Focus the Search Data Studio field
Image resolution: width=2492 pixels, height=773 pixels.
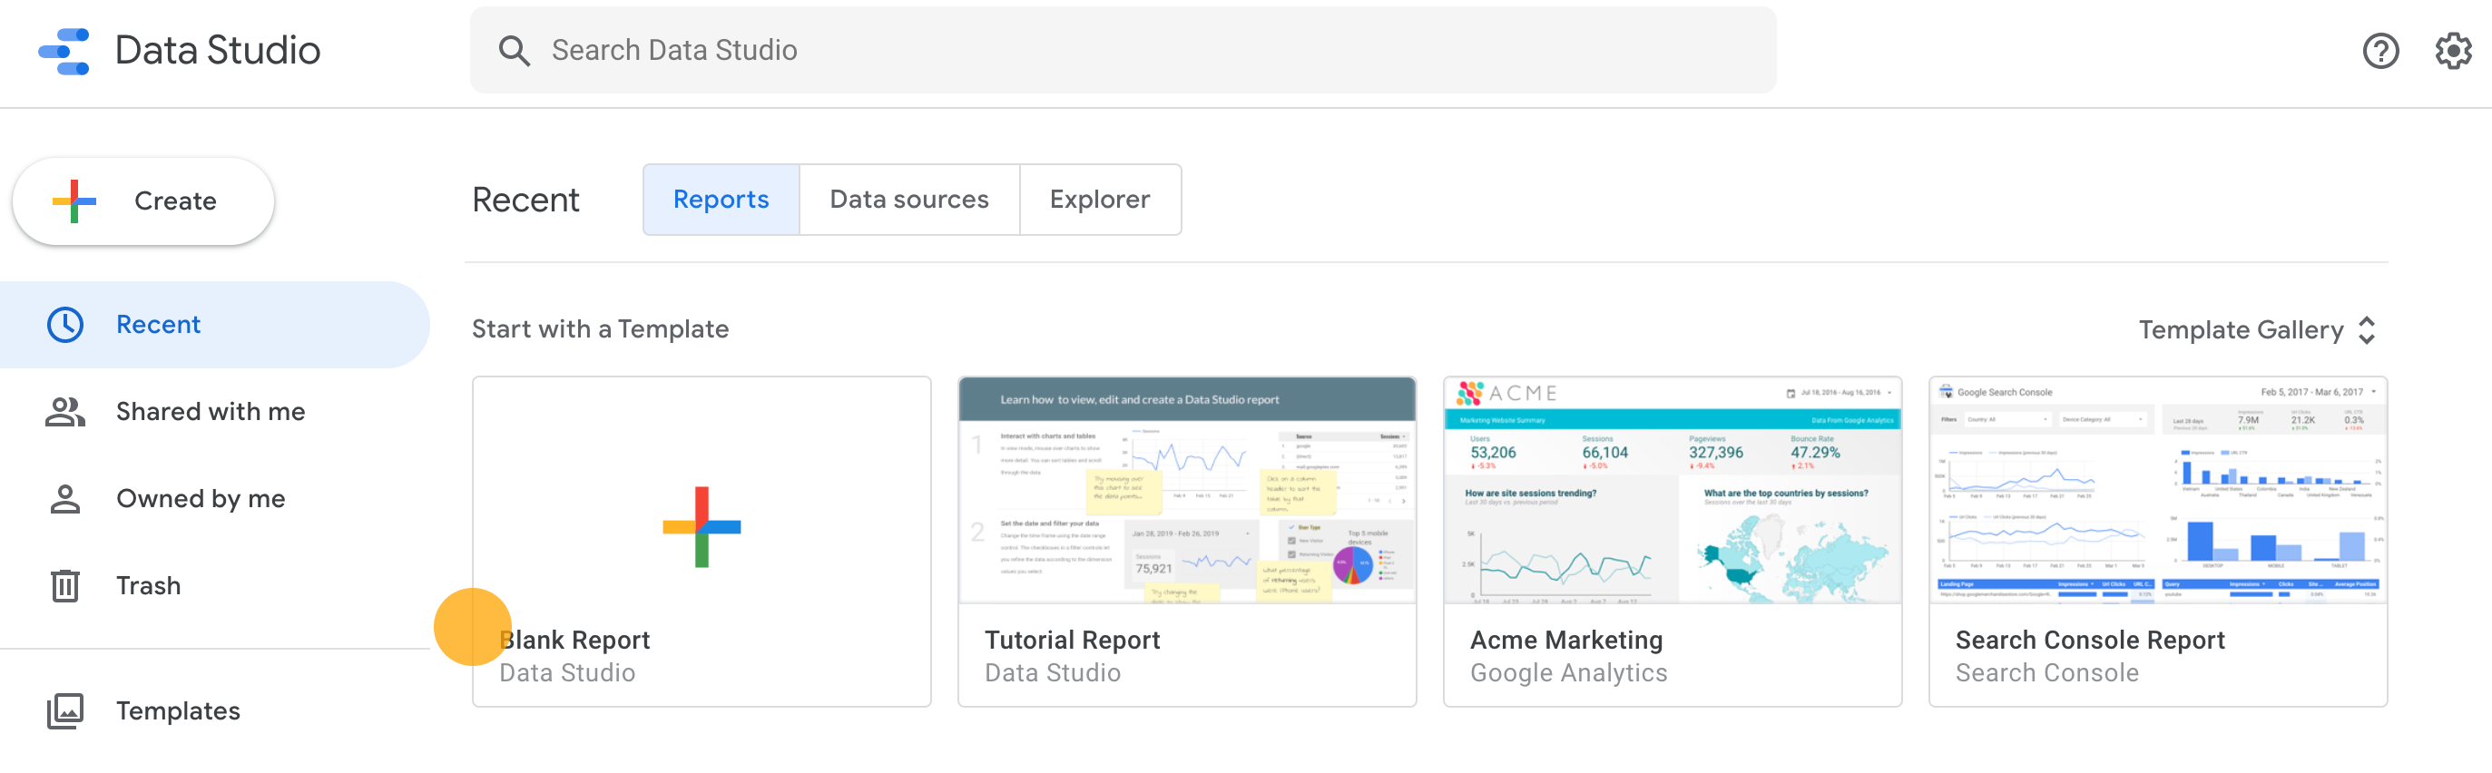coord(1123,50)
